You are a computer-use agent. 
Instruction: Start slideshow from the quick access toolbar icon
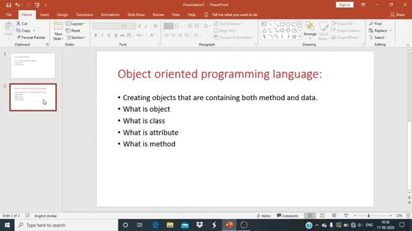pos(37,5)
